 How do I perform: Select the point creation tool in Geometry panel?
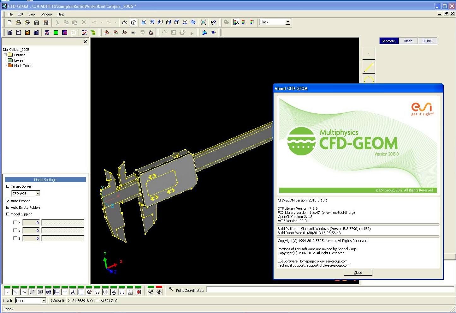[x=369, y=53]
